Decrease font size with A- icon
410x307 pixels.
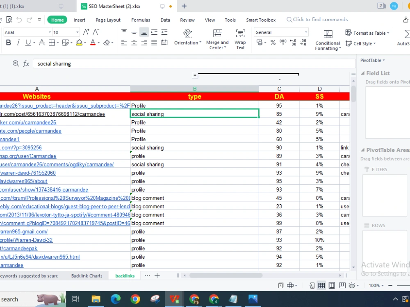coord(96,32)
